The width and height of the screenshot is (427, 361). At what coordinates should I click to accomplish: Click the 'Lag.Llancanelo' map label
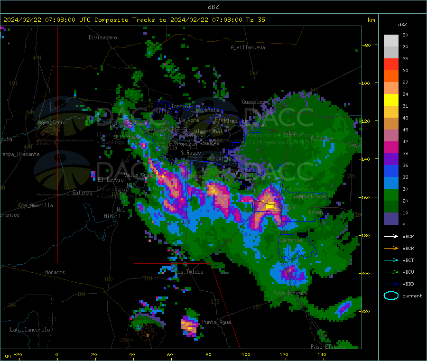30,330
